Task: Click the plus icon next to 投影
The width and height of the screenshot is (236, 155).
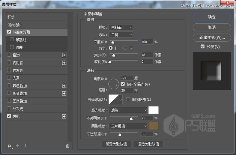Action: click(x=64, y=116)
